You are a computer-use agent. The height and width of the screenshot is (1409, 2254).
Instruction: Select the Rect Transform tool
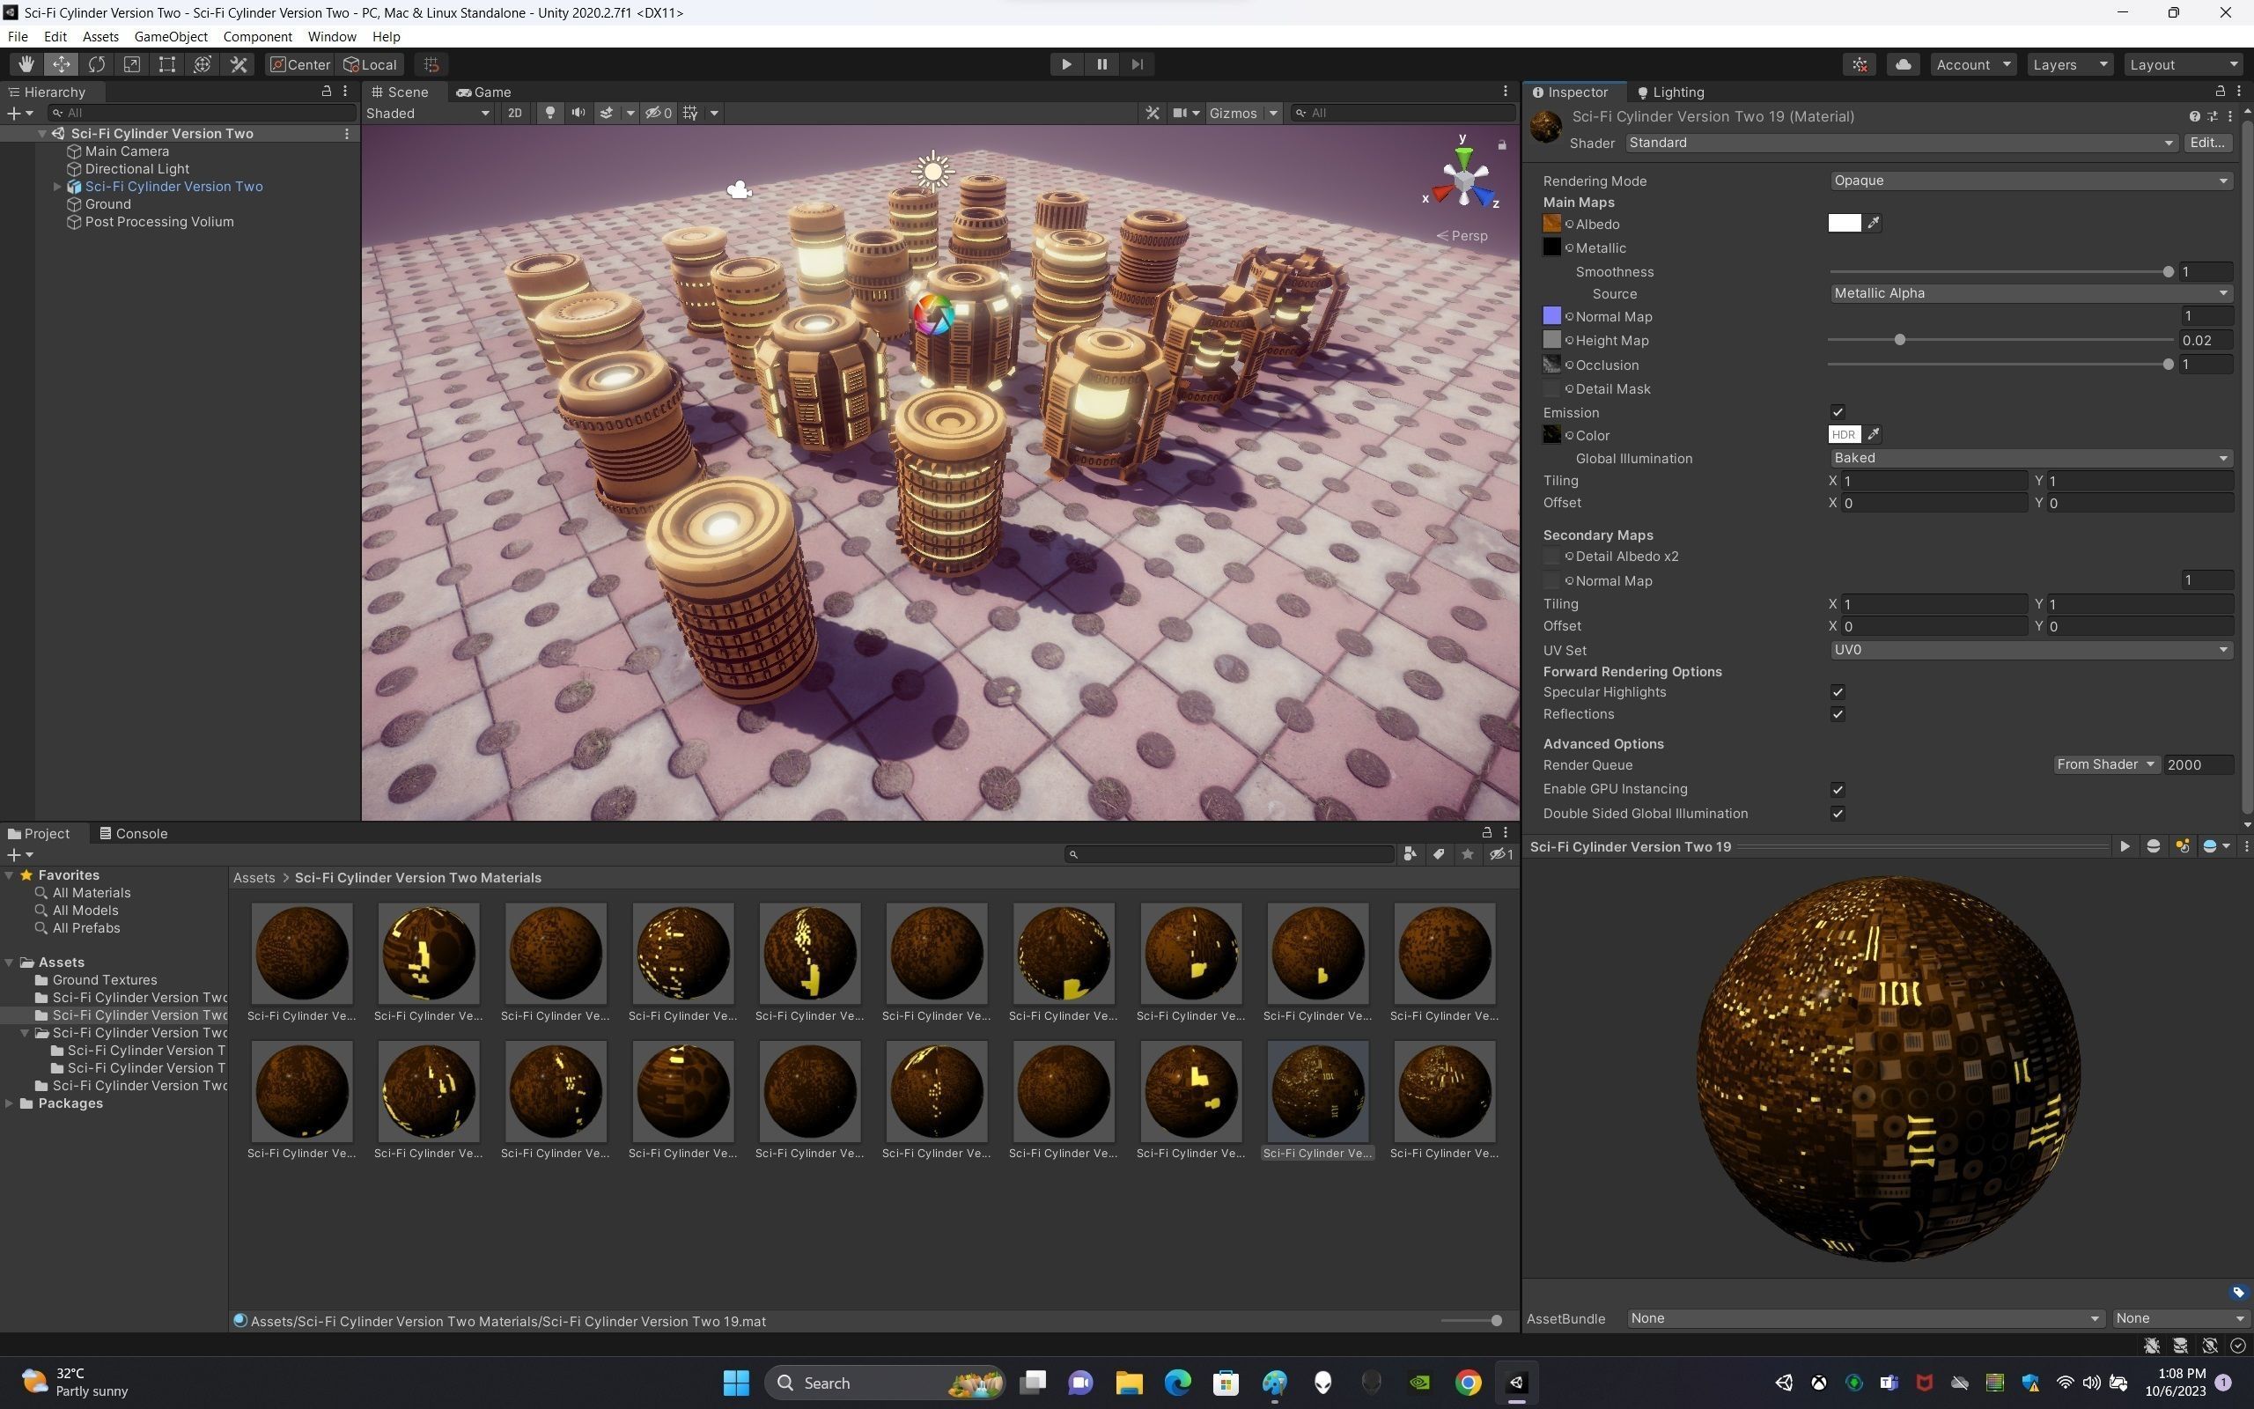tap(166, 64)
